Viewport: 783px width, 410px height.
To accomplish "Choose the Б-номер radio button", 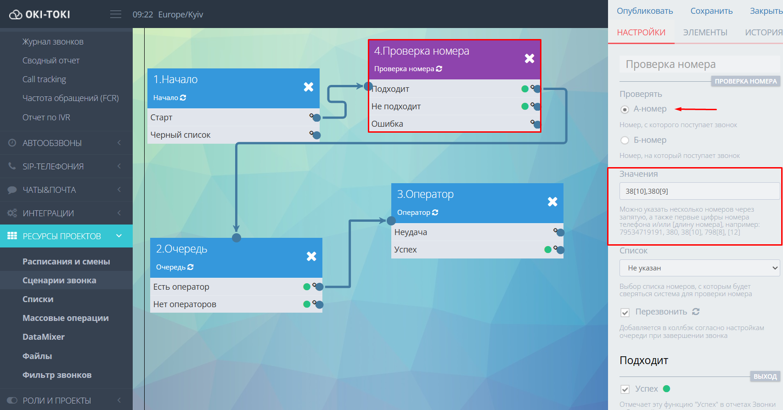I will tap(625, 140).
